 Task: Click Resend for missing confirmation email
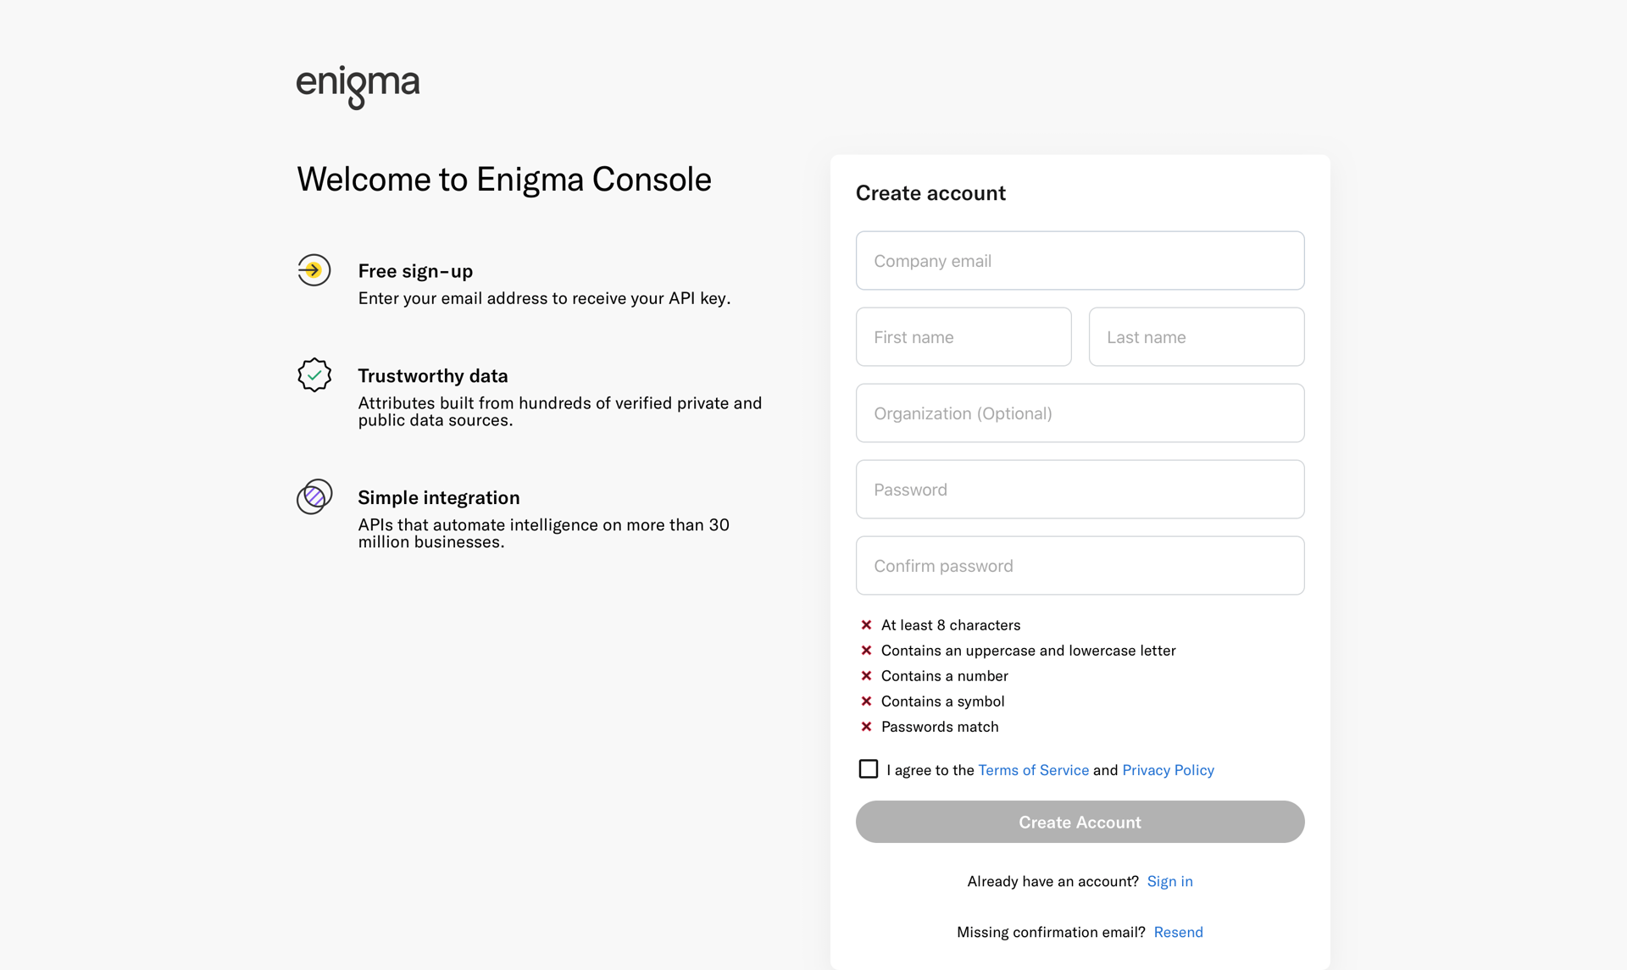(1178, 931)
